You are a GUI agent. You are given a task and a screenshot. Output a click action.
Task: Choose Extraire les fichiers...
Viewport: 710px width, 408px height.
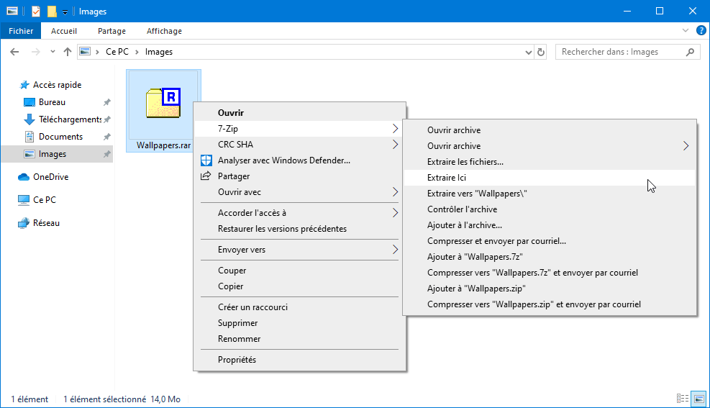(550, 162)
